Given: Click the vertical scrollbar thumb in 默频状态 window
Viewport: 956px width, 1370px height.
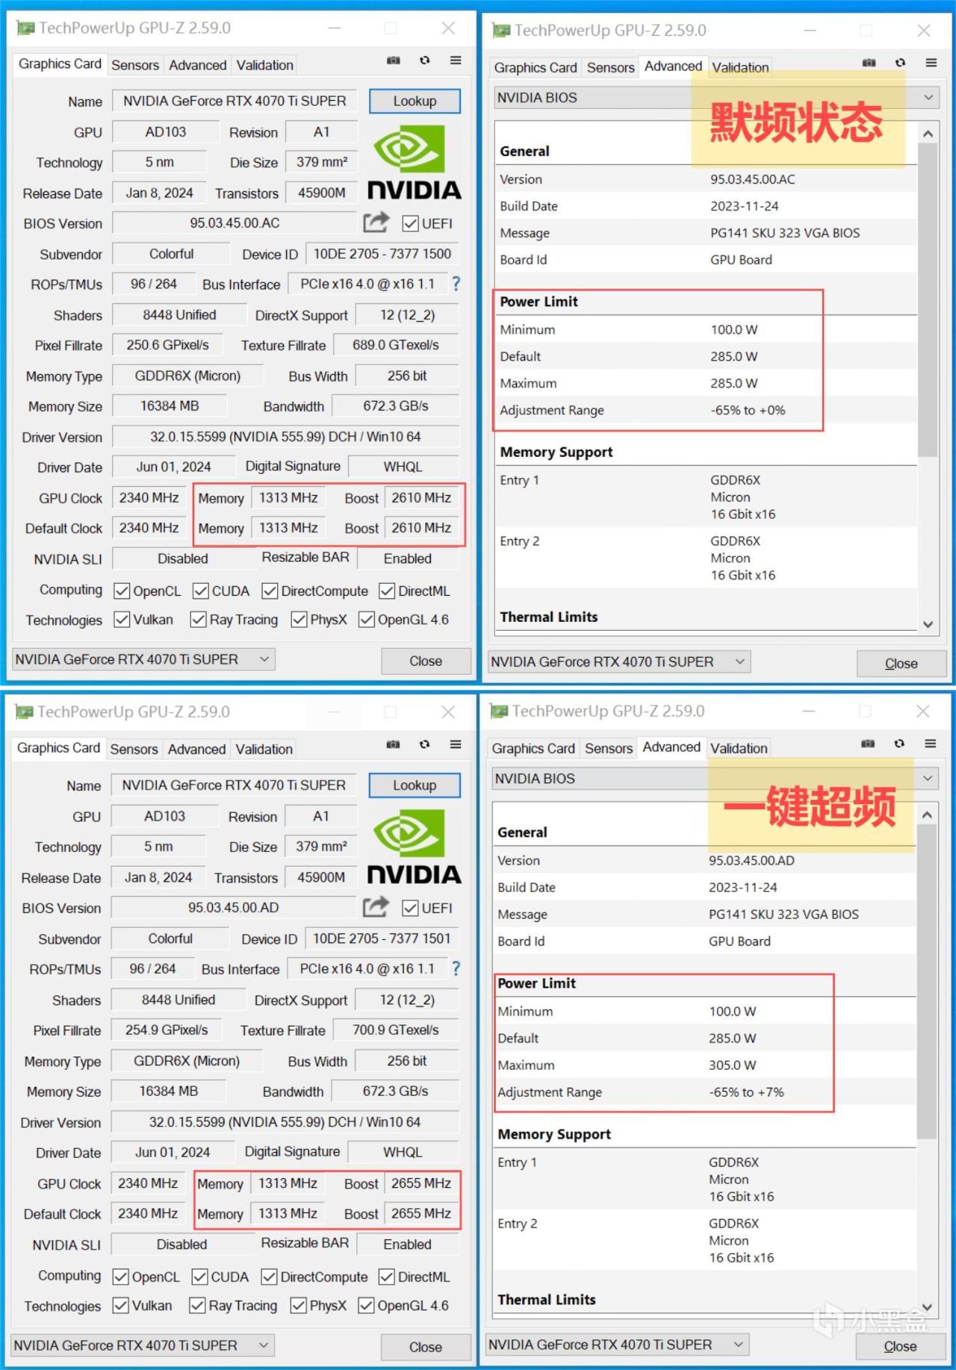Looking at the screenshot, I should pyautogui.click(x=928, y=300).
